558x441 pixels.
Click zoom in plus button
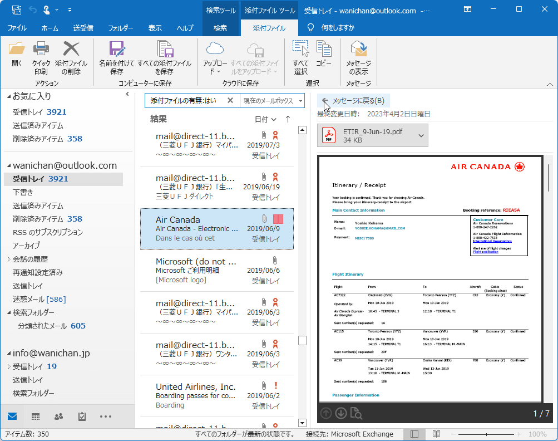click(x=519, y=434)
